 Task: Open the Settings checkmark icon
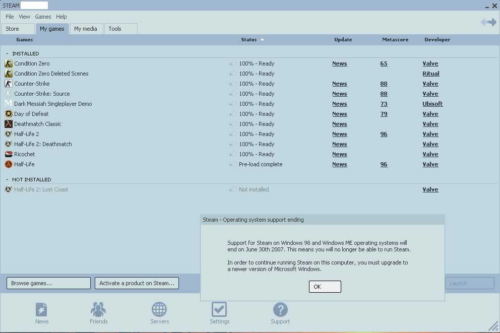tap(219, 309)
